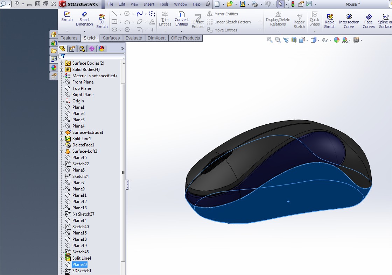This screenshot has width=392, height=275.
Task: Click the feature tree vertical scrollbar
Action: (x=123, y=172)
